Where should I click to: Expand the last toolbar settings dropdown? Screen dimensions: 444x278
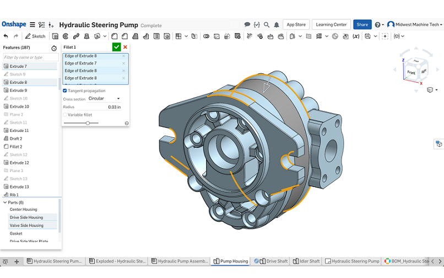(403, 36)
